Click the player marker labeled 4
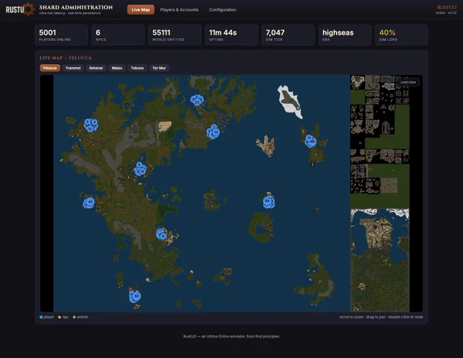 pos(94,122)
